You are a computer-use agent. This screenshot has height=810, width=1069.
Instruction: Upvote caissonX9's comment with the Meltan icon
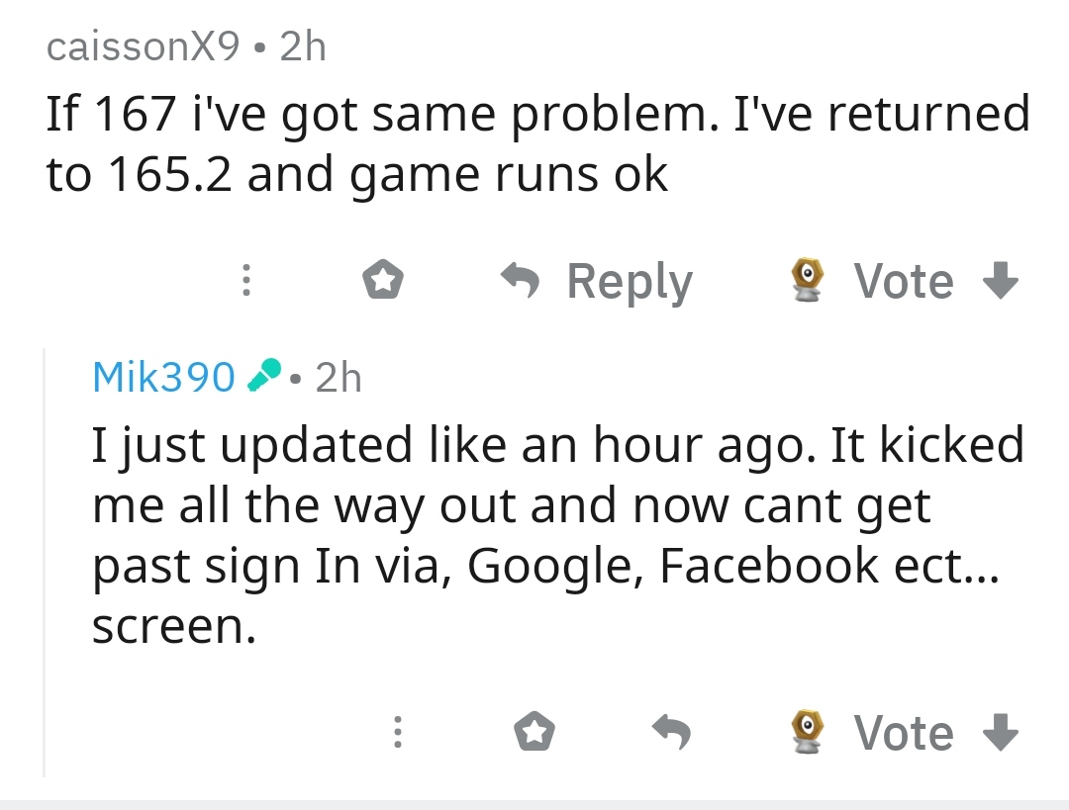809,282
